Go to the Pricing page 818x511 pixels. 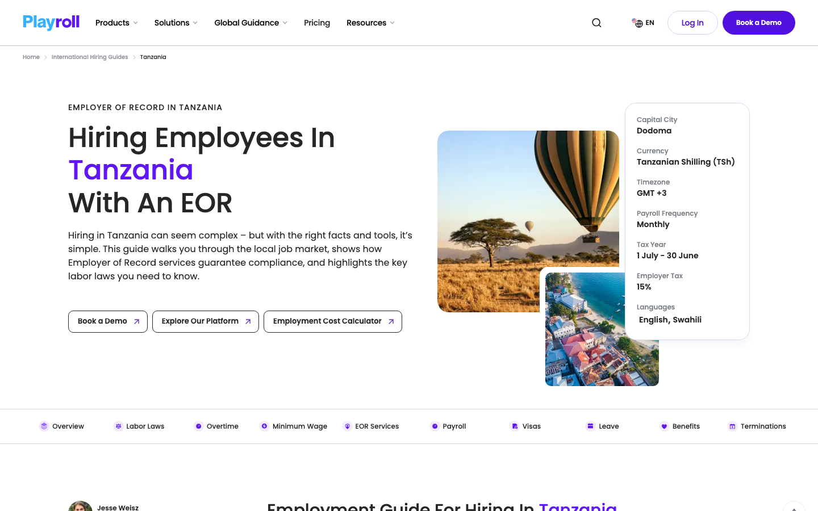317,23
